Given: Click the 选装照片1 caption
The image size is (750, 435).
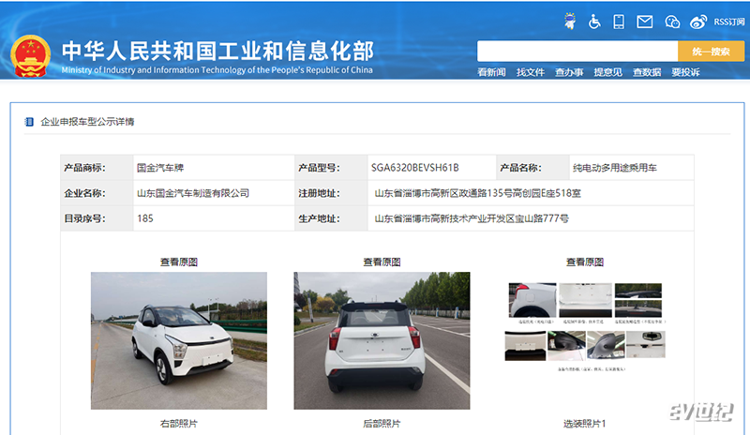Looking at the screenshot, I should click(x=584, y=424).
